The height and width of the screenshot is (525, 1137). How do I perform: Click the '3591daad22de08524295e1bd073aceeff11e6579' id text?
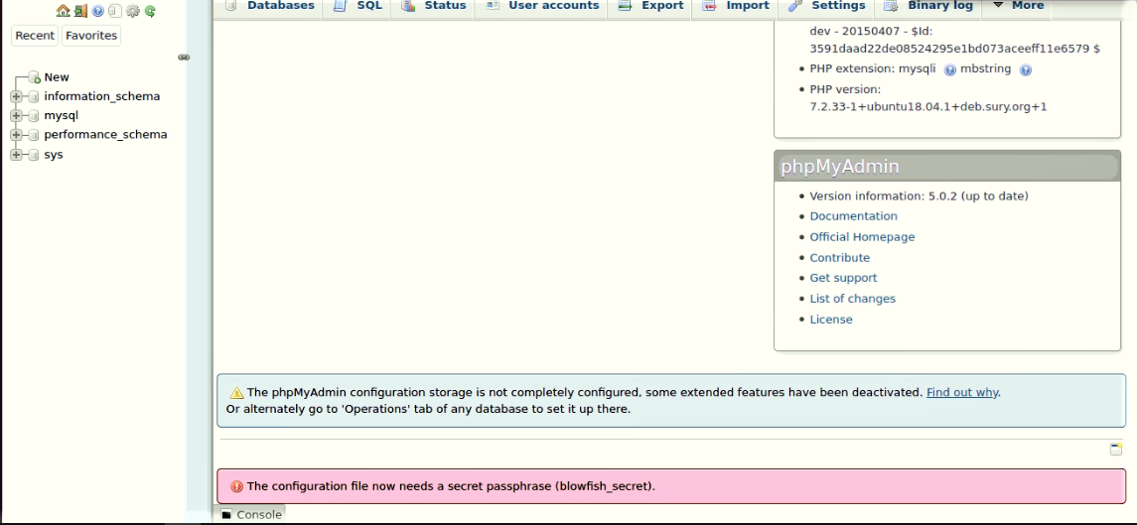pos(950,49)
